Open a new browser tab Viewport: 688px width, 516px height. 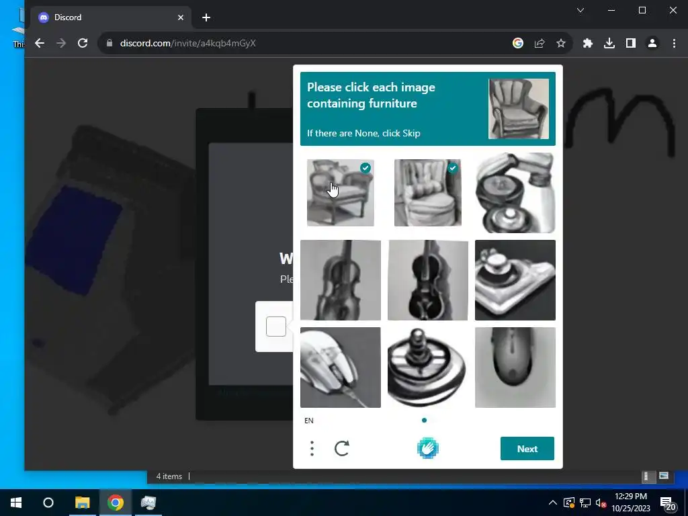coord(206,17)
